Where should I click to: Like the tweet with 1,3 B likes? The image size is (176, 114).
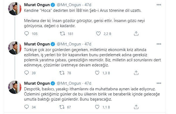97,73
